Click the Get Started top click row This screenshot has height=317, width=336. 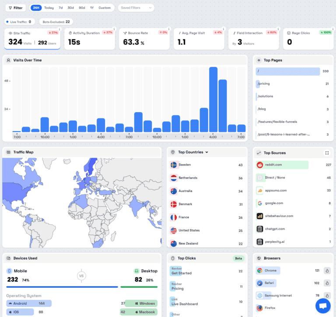click(207, 271)
